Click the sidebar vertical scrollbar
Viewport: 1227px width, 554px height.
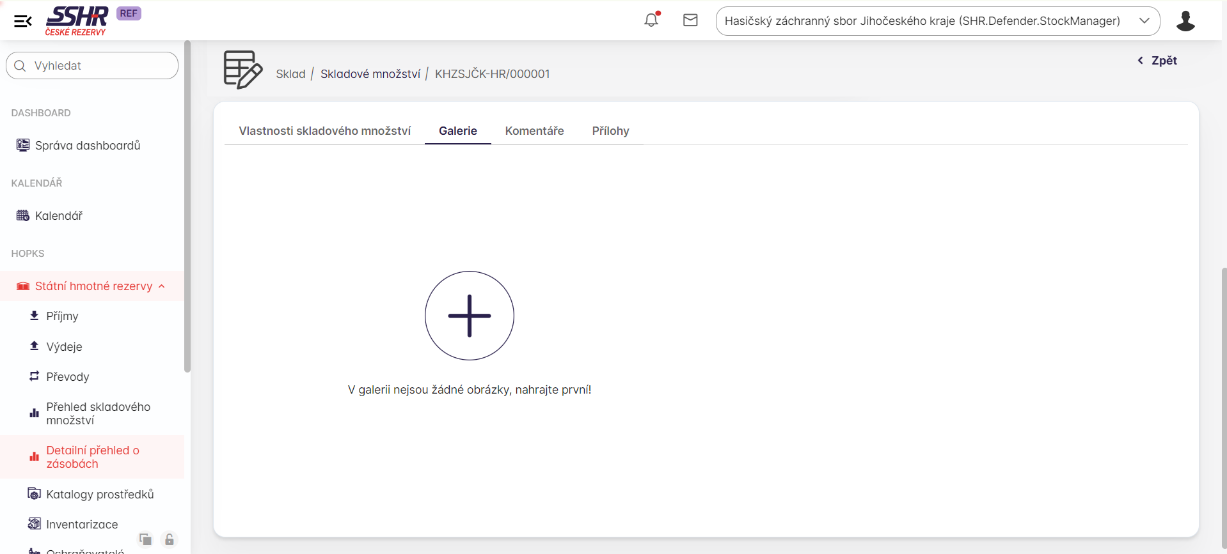click(x=187, y=204)
